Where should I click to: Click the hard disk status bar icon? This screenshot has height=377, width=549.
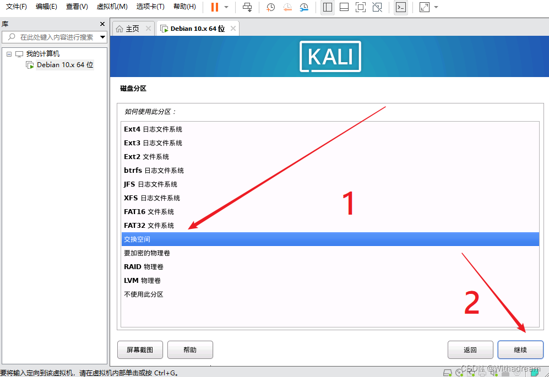[448, 373]
